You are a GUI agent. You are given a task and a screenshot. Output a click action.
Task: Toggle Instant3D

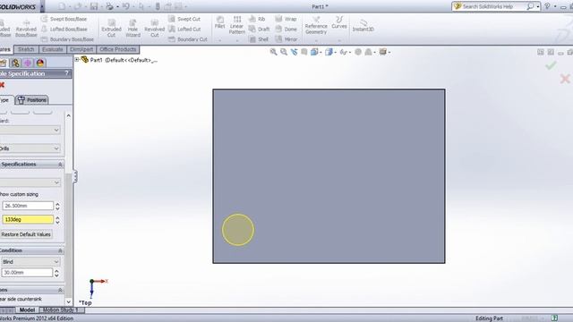click(363, 25)
